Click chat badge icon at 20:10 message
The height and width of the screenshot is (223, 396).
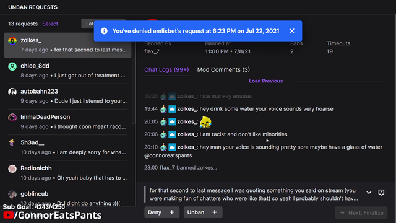coord(163,147)
